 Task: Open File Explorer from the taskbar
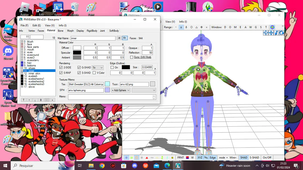pos(91,166)
